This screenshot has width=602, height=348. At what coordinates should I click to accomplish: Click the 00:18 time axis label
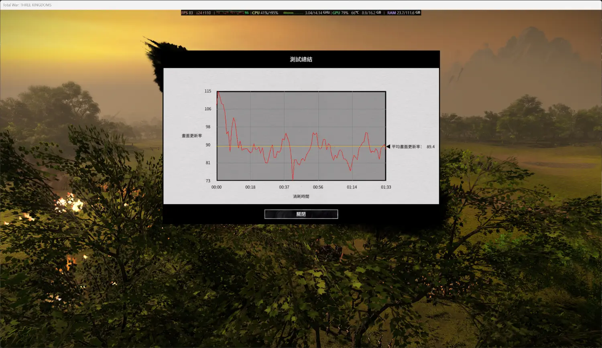click(x=250, y=187)
